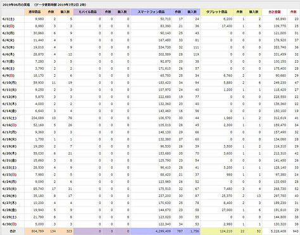Click the grand total 5,228,408
The height and width of the screenshot is (235, 300).
pos(278,231)
